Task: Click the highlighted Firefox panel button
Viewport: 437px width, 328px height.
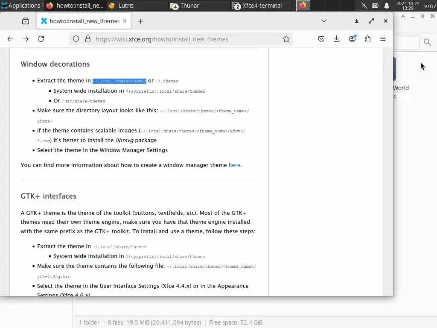Action: pos(303,6)
